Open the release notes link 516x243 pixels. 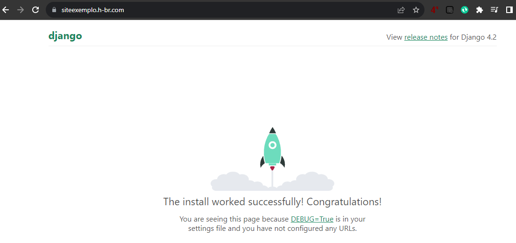tap(425, 37)
